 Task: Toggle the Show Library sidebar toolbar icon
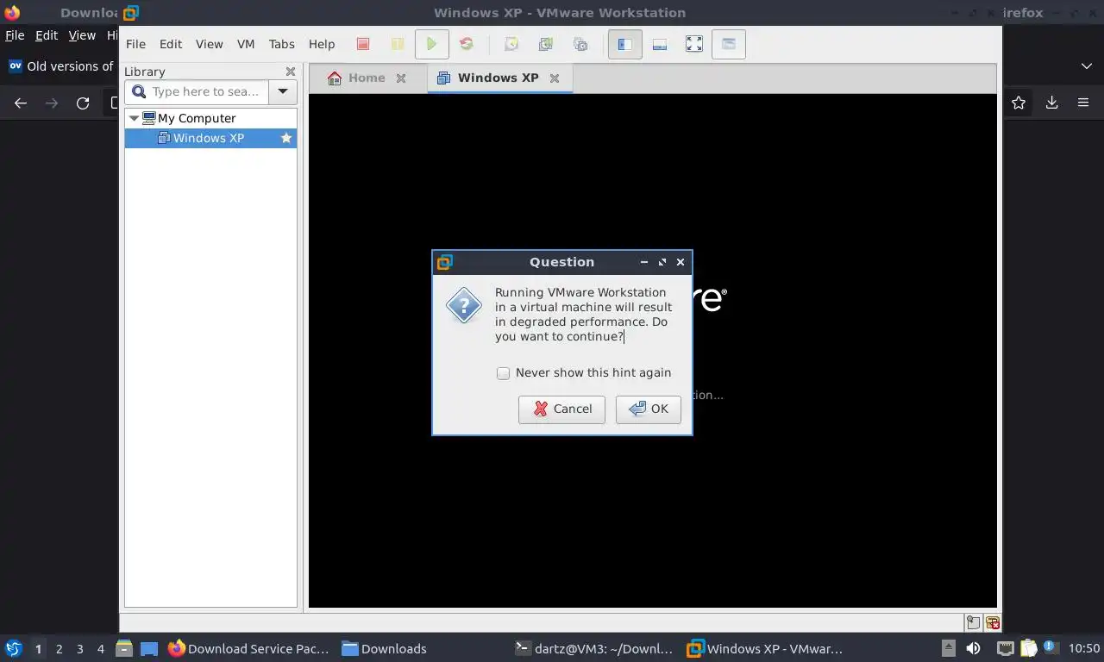tap(625, 44)
